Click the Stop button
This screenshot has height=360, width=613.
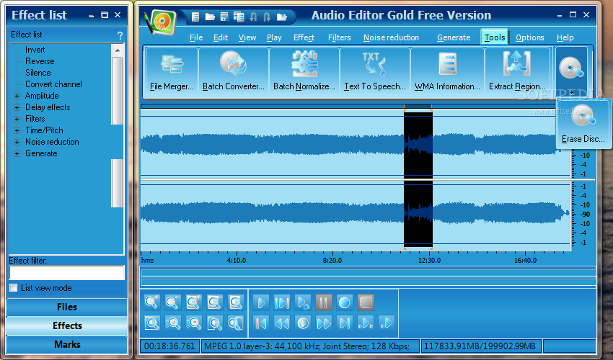(x=366, y=302)
